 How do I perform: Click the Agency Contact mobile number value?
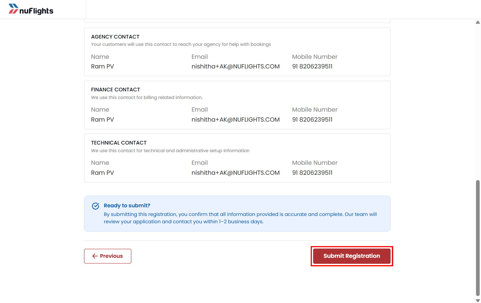click(x=312, y=66)
